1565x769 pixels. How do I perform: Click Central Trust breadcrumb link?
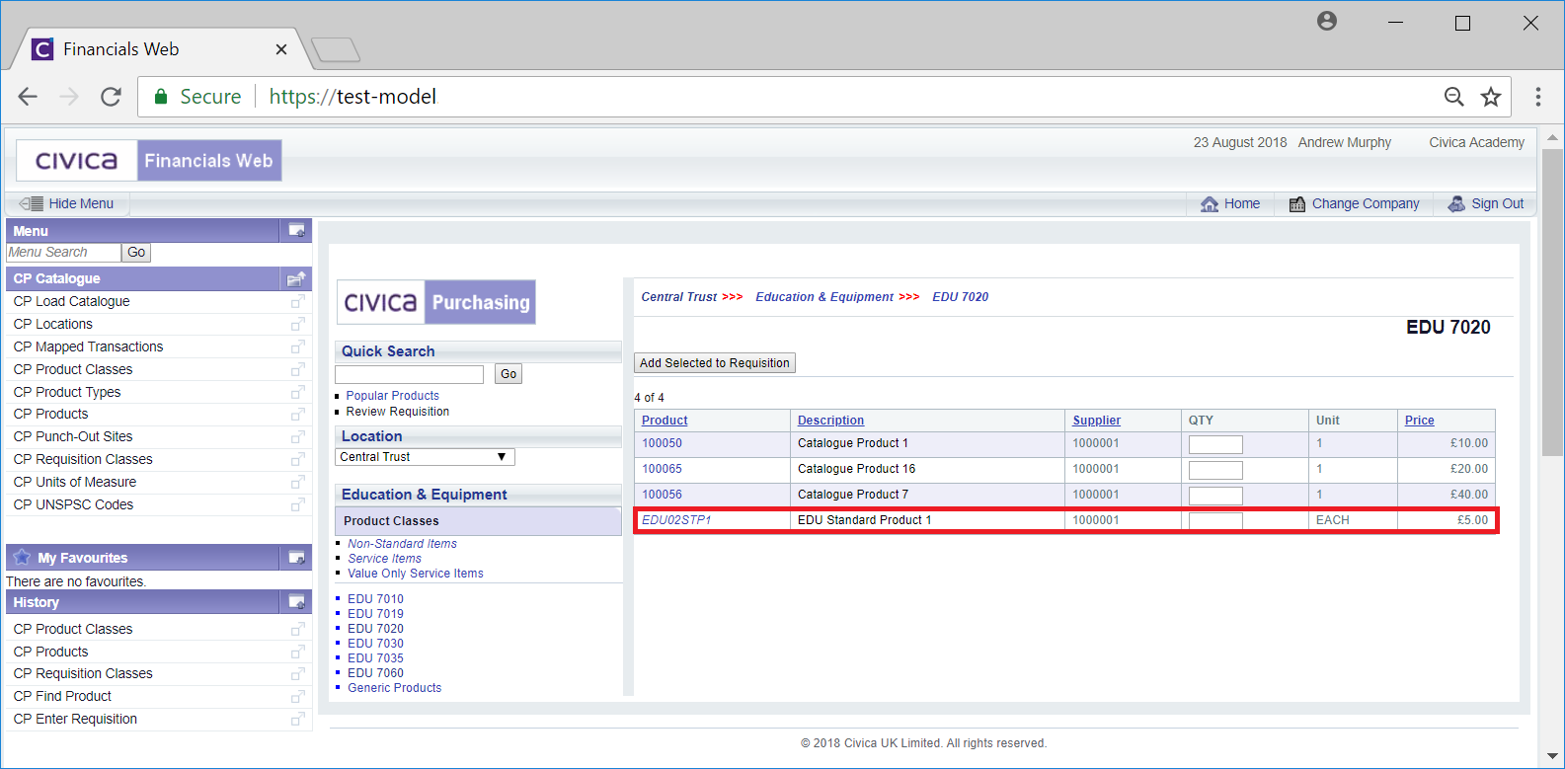[679, 297]
